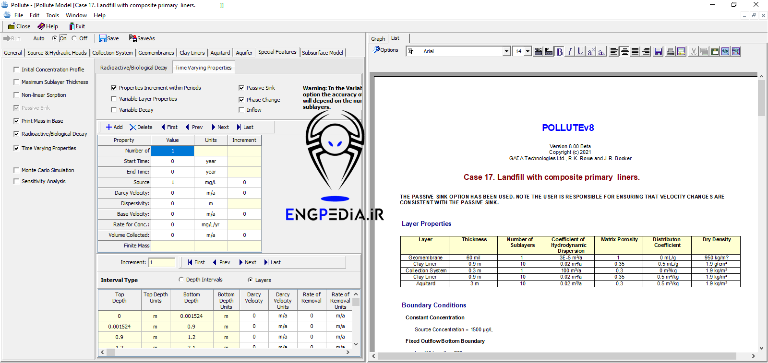Click the scissors cut icon
This screenshot has width=768, height=363.
(694, 51)
